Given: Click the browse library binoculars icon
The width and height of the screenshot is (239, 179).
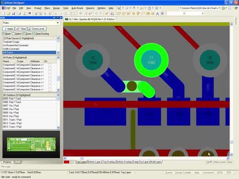Looking at the screenshot, I should [113, 13].
